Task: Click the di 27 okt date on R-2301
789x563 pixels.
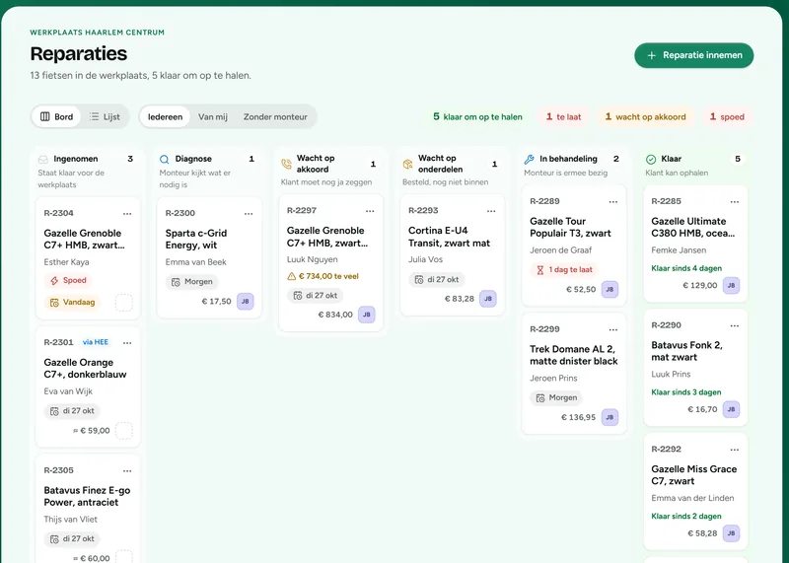Action: [x=72, y=411]
